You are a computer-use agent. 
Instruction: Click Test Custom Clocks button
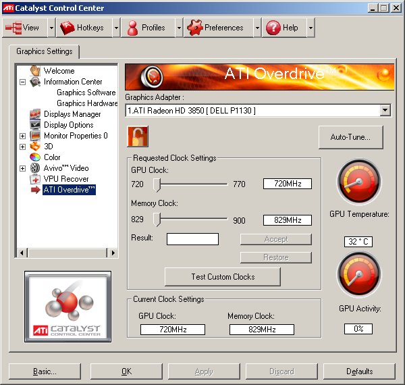click(223, 277)
